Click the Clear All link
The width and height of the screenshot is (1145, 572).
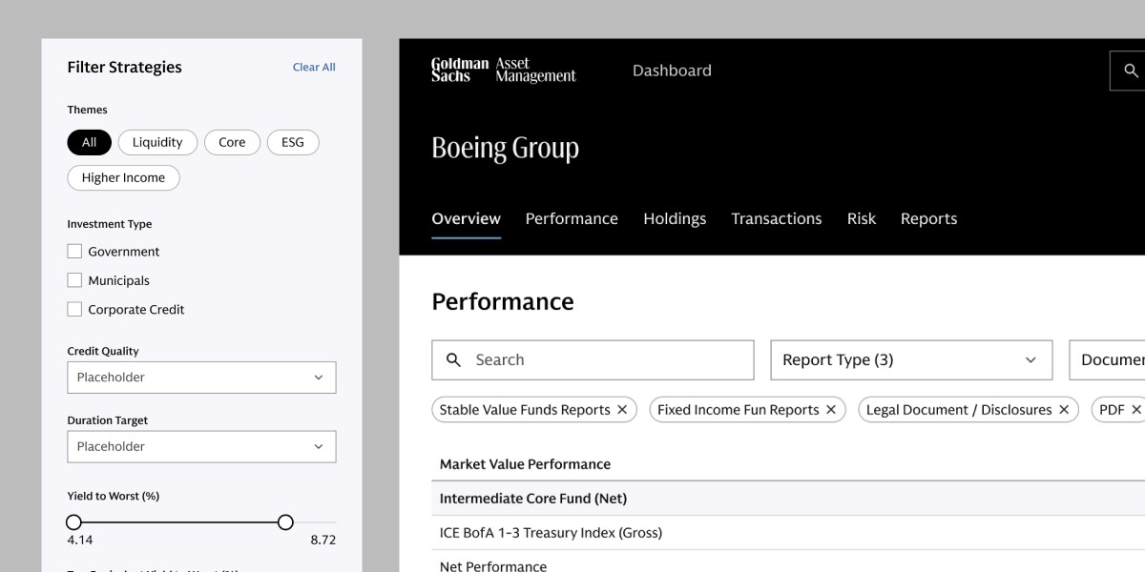(314, 67)
